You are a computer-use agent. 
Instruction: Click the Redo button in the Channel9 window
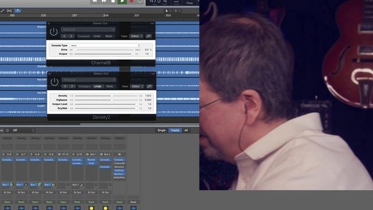109,36
